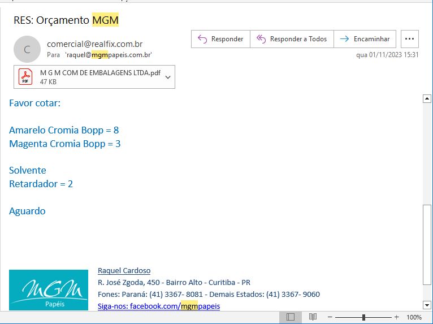Click the zoom out minus icon
Screen dimensions: 433x324
(330, 317)
